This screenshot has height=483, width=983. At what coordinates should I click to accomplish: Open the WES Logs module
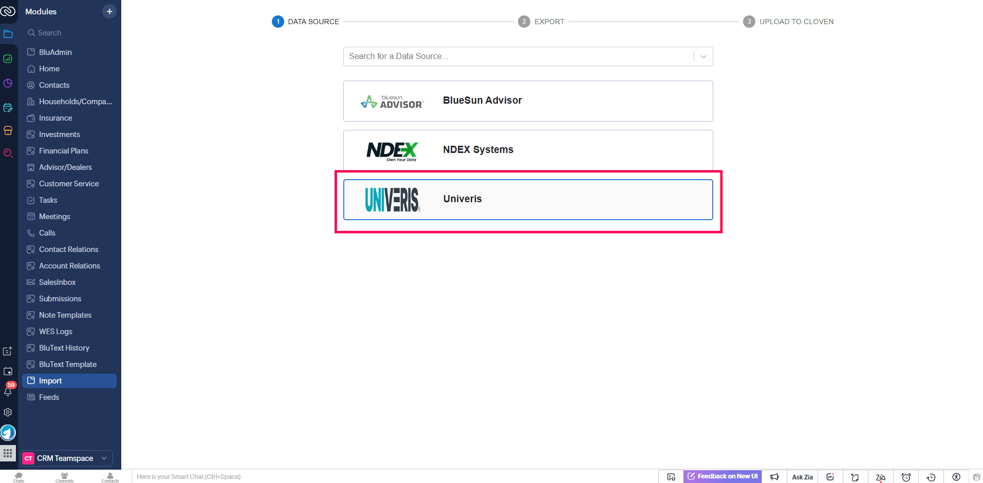pyautogui.click(x=69, y=332)
